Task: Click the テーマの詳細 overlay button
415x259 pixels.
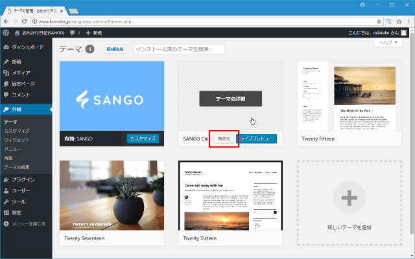Action: pos(231,99)
